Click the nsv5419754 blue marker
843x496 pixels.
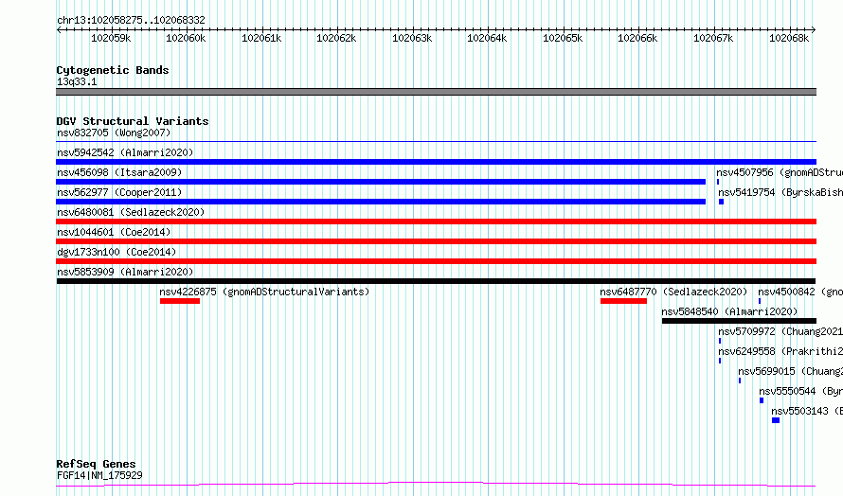pyautogui.click(x=722, y=202)
